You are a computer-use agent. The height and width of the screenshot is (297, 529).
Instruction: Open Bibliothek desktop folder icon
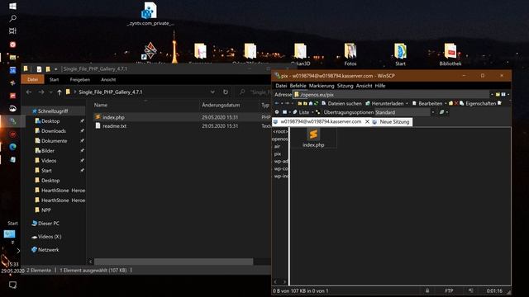click(x=450, y=54)
